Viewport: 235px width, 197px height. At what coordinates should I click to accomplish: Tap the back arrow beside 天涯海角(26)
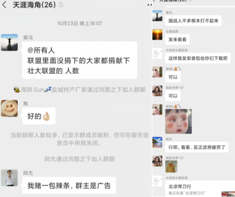[x=4, y=4]
